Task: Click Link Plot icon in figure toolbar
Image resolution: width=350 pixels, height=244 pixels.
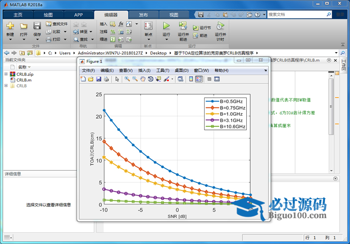Action: [x=180, y=79]
